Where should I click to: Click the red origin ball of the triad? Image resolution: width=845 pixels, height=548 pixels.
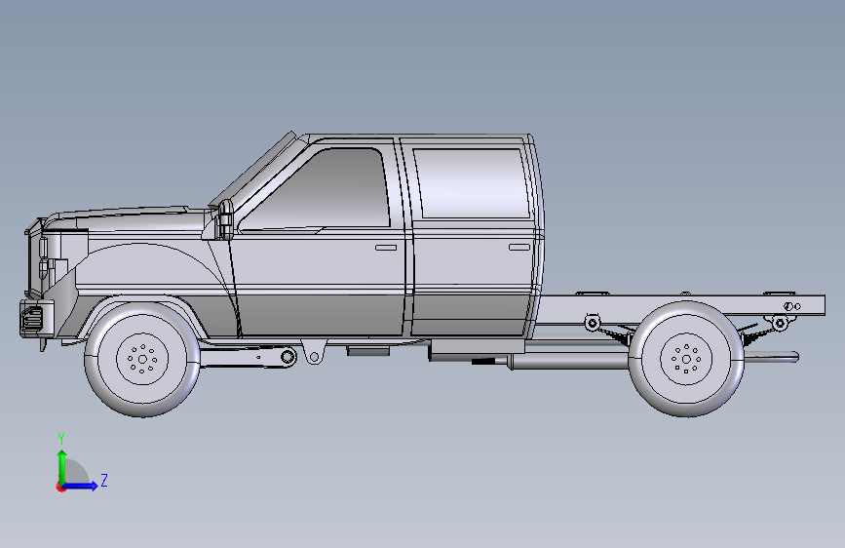pyautogui.click(x=60, y=487)
